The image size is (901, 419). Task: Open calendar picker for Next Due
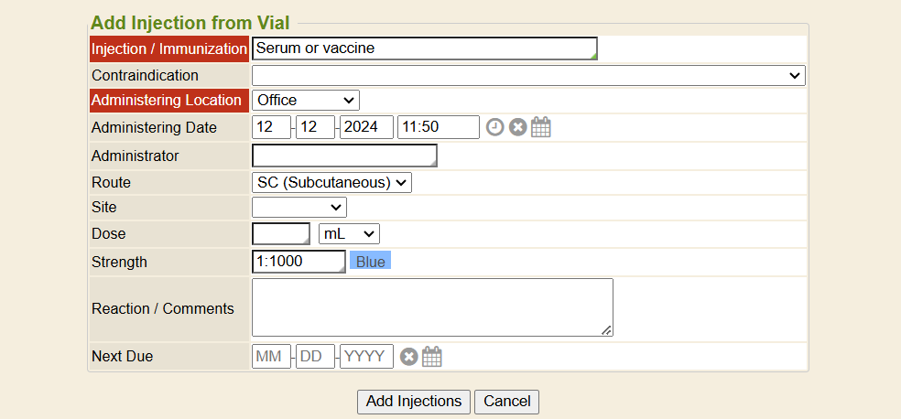click(x=432, y=357)
